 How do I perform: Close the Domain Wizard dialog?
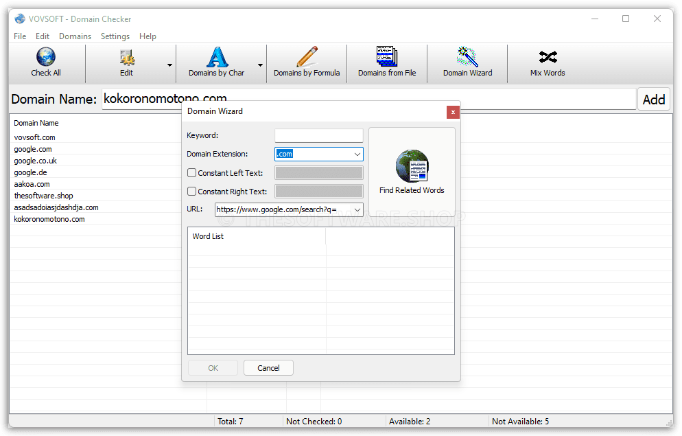pos(453,113)
